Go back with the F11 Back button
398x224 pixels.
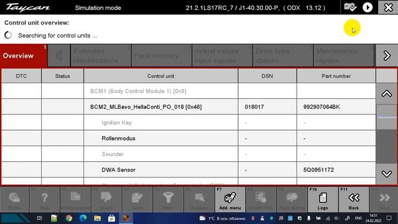click(x=354, y=199)
